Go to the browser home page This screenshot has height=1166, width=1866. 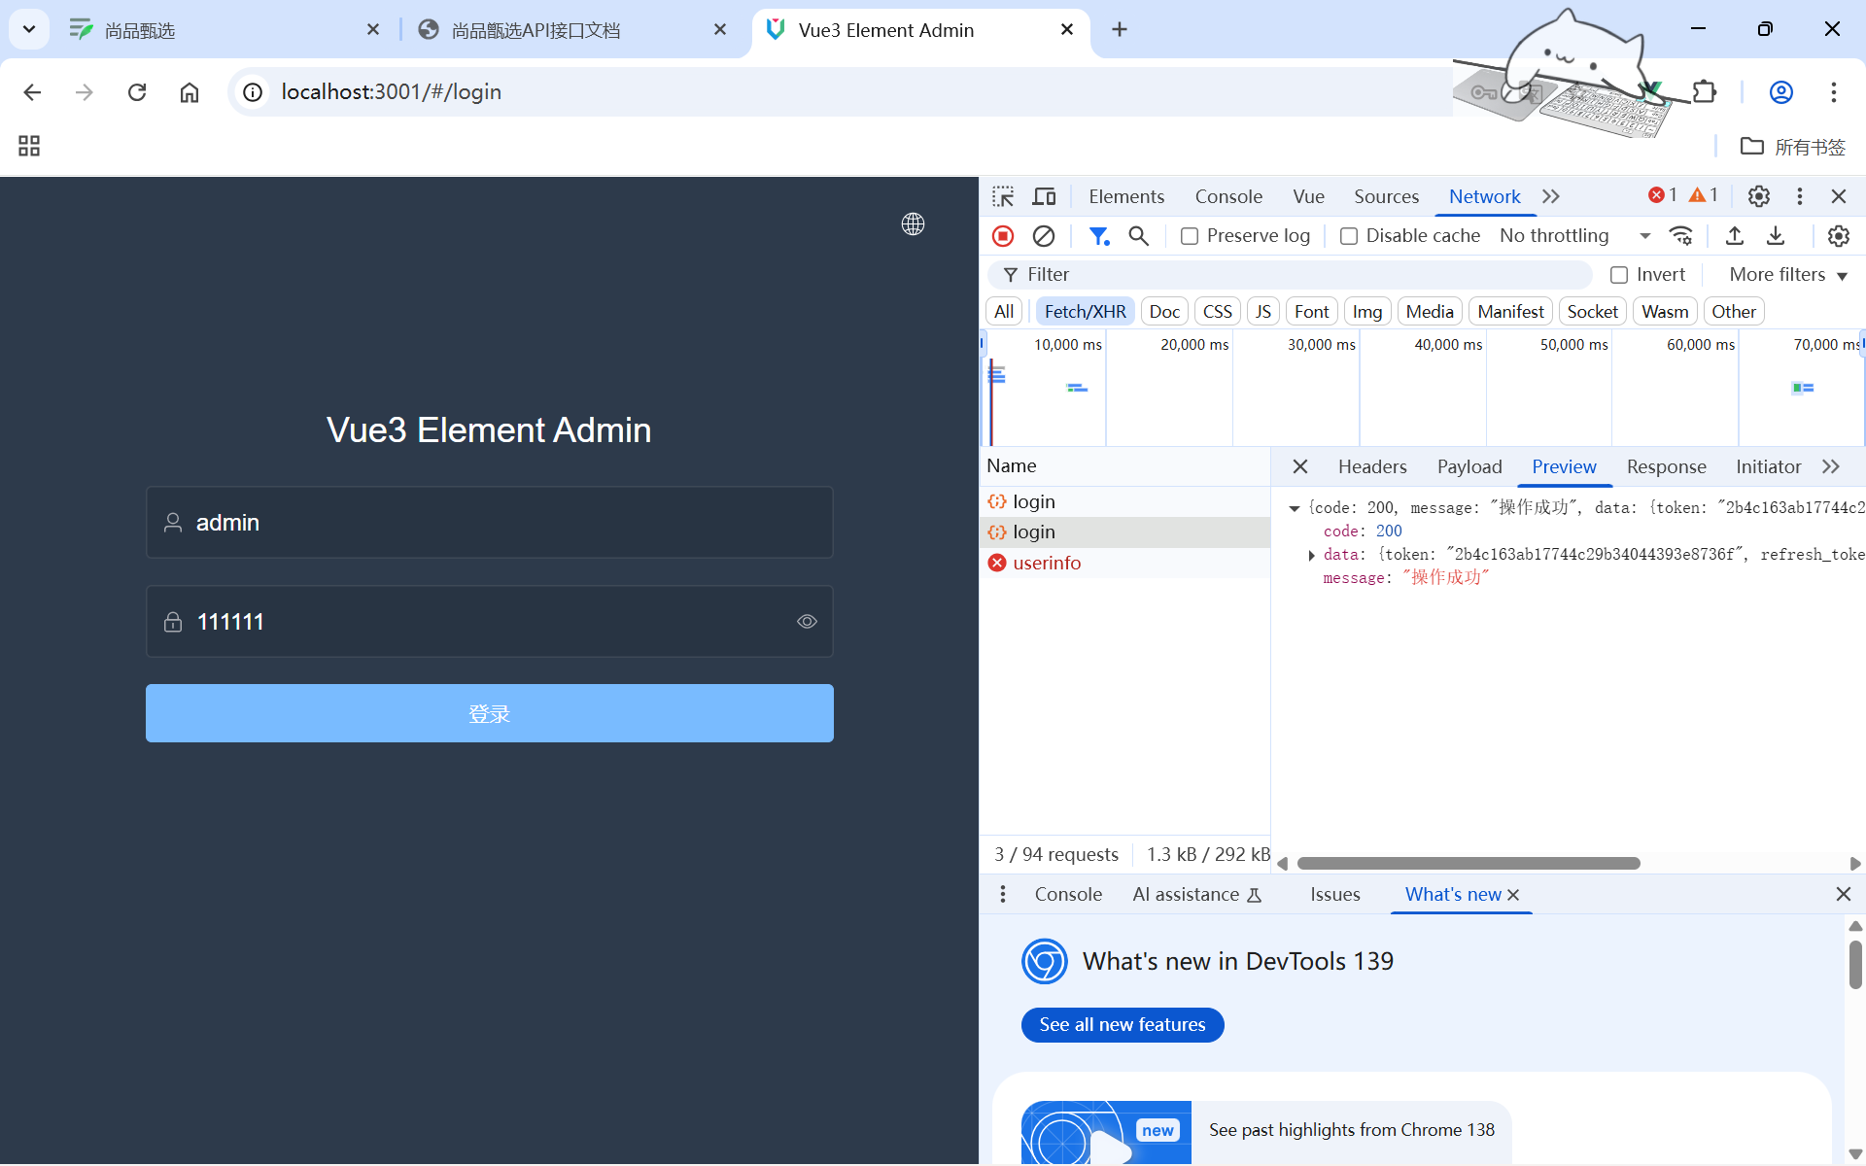pos(190,92)
